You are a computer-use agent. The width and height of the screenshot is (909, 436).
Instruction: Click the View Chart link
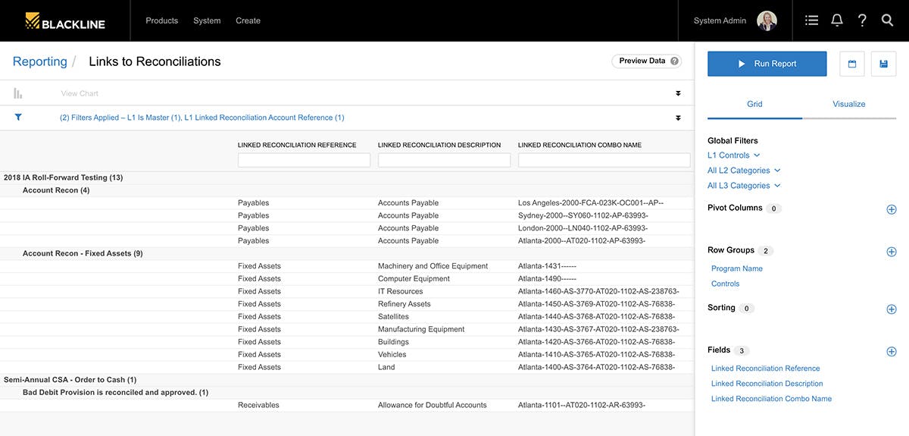(x=80, y=93)
